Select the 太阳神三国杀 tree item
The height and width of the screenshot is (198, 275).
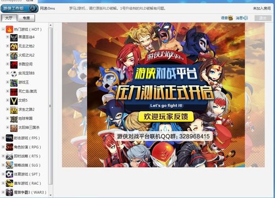[x=29, y=128]
